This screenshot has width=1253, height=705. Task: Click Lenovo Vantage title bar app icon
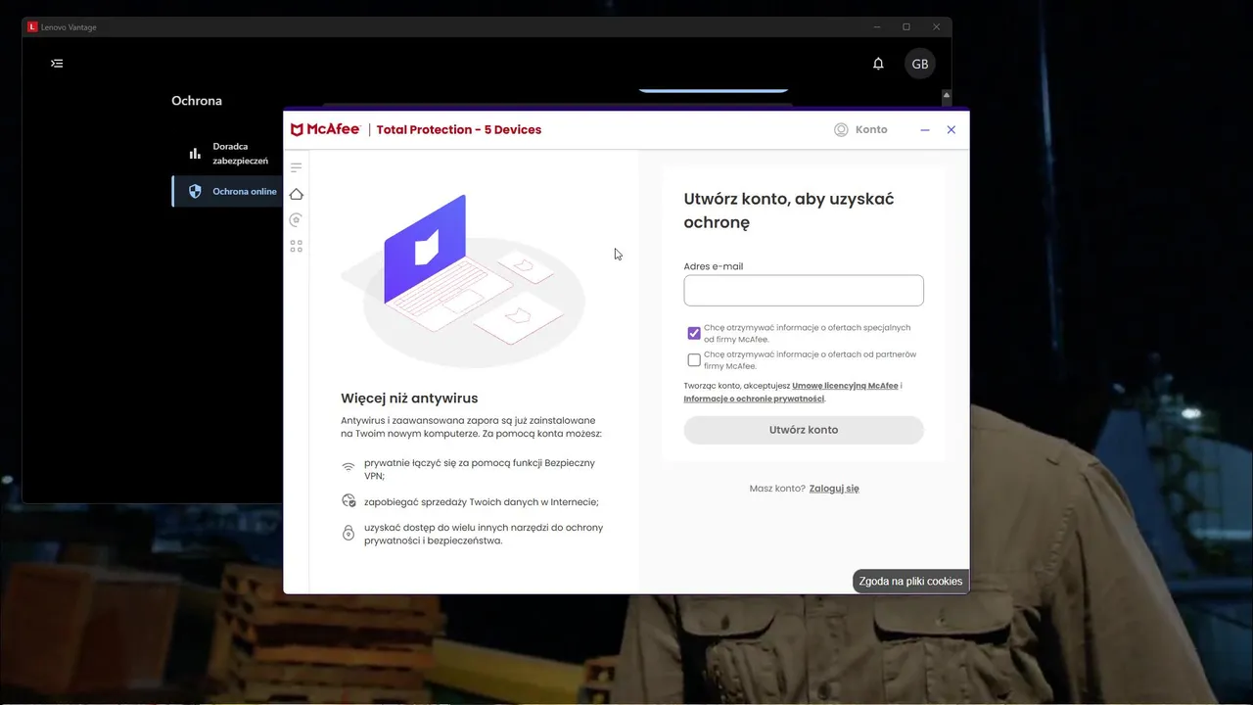(32, 27)
